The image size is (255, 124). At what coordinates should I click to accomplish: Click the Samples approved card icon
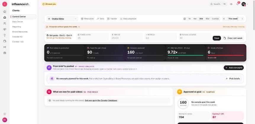(128, 48)
